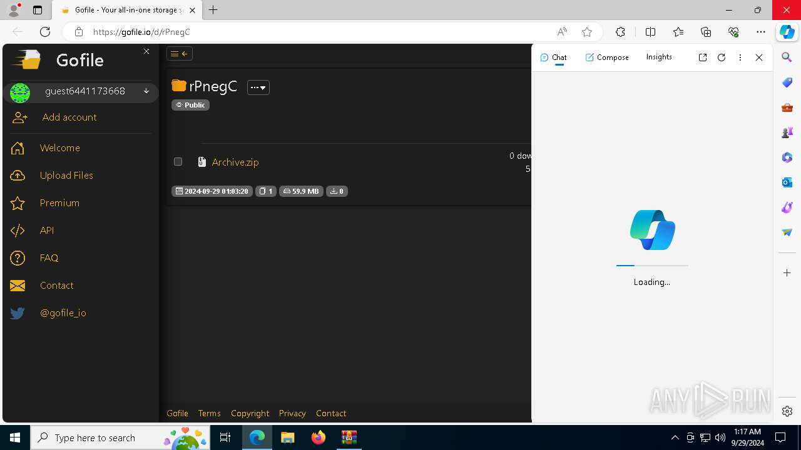Open the Archive.zip file link

[x=235, y=162]
